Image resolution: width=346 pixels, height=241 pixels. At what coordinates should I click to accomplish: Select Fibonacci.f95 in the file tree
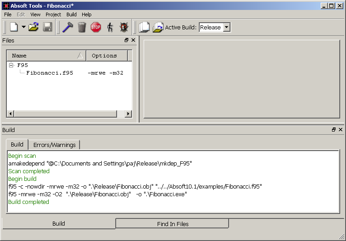(x=50, y=73)
